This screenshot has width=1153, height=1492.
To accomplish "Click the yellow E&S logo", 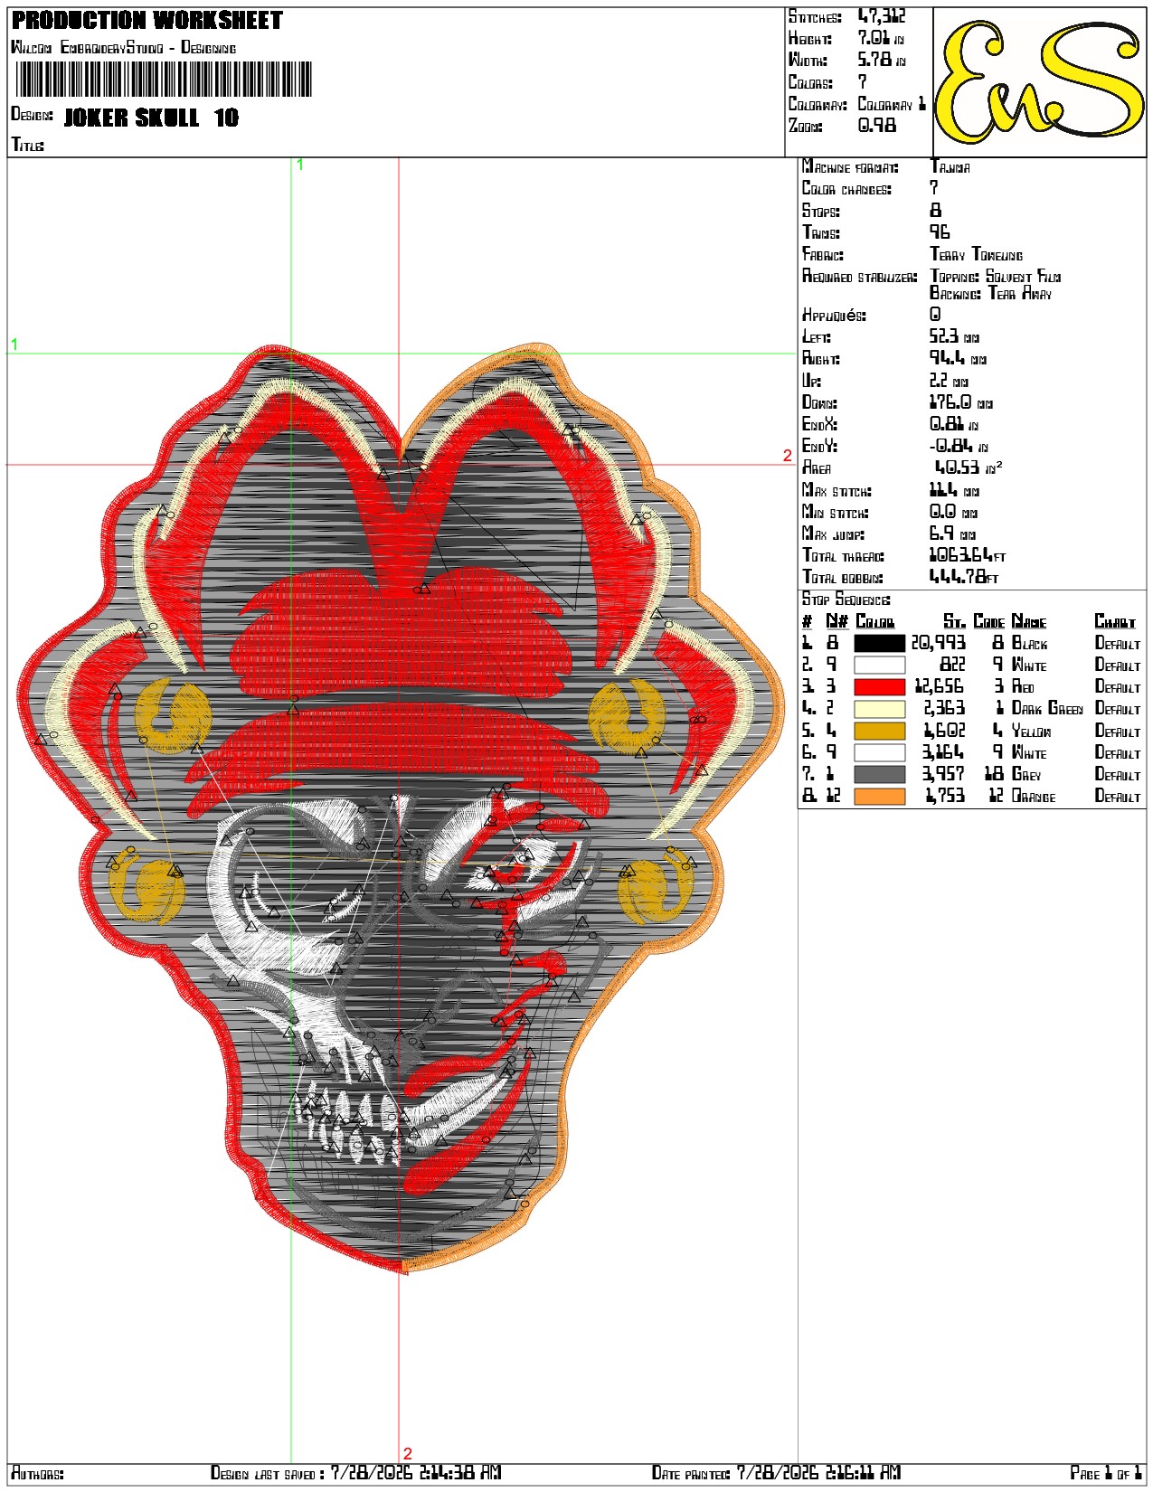I will tap(1039, 81).
